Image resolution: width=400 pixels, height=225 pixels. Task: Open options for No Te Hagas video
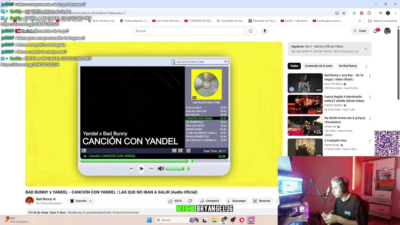[x=370, y=76]
